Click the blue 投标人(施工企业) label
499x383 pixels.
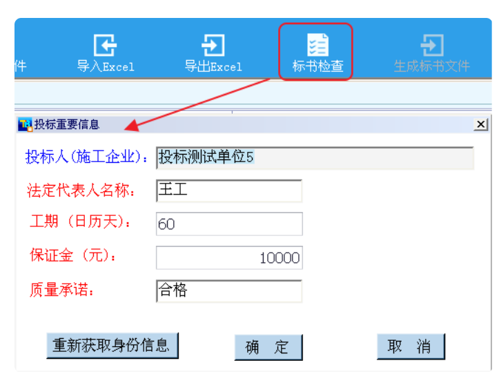pyautogui.click(x=88, y=157)
